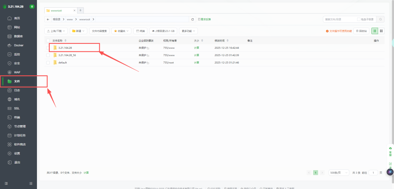Screen dimensions: 394x189
Task: Enable the 包含子目录 checkbox
Action: (359, 19)
